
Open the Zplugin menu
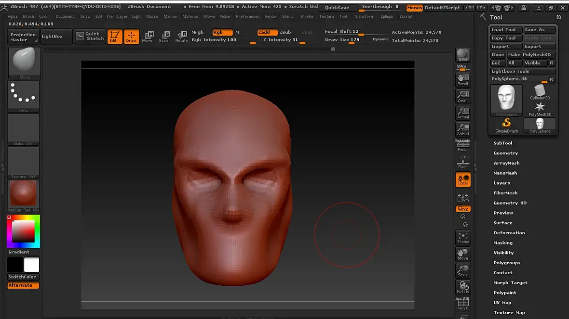pos(386,16)
